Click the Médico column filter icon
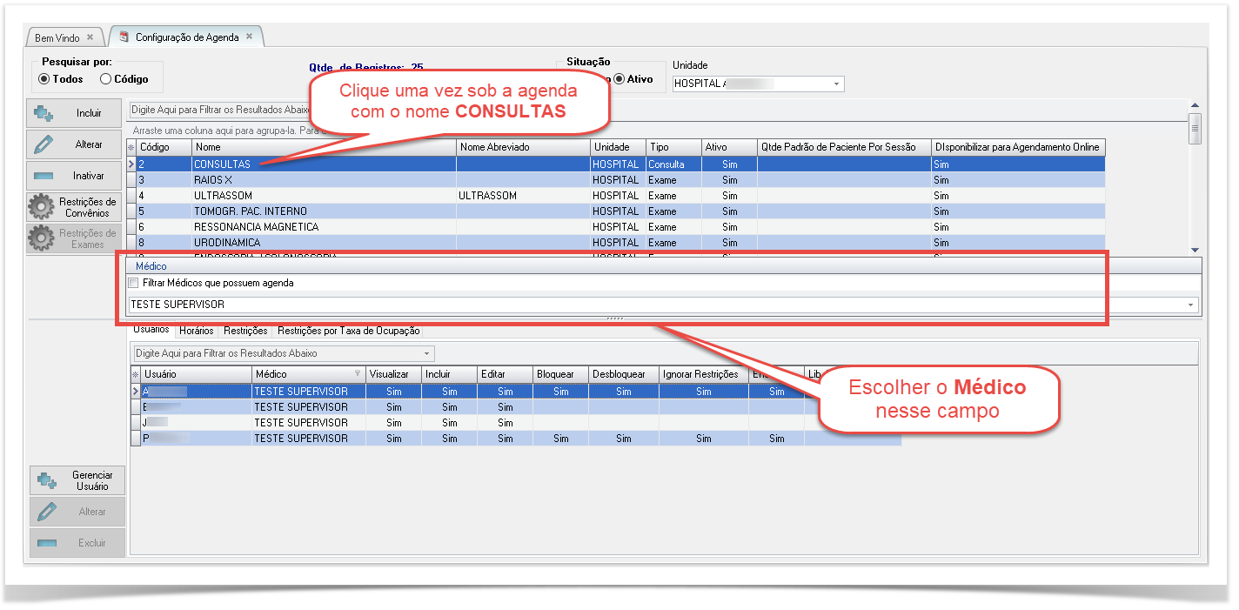Image resolution: width=1239 pixels, height=610 pixels. [357, 374]
